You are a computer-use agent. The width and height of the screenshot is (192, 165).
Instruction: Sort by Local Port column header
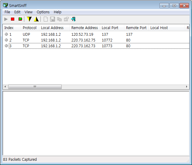[112, 28]
